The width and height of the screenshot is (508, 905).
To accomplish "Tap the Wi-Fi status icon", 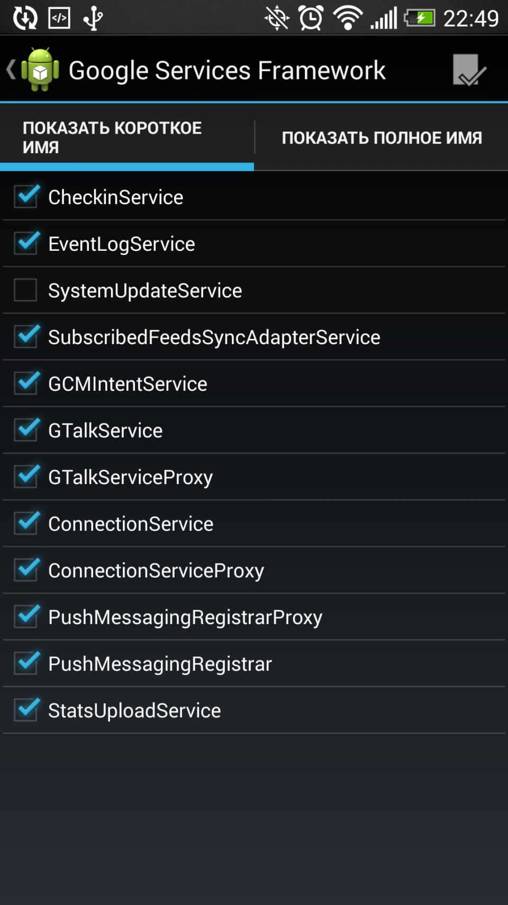I will click(x=348, y=19).
